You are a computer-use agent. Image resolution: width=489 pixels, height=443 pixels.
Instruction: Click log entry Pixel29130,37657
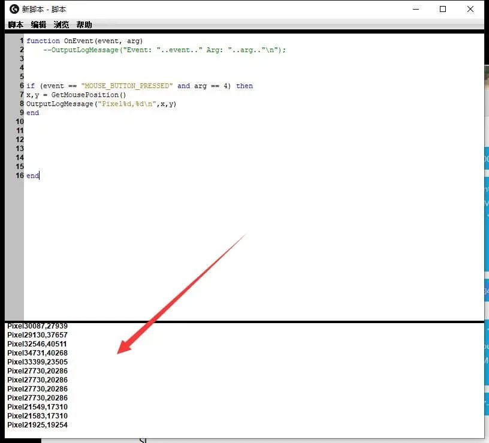(x=37, y=335)
